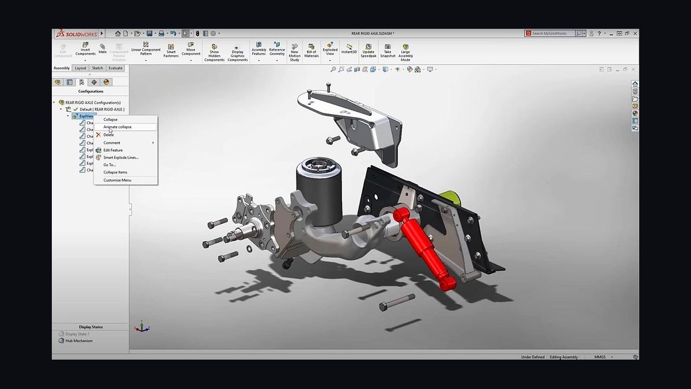The width and height of the screenshot is (691, 389).
Task: Open Assembly Features tool
Action: 259,49
